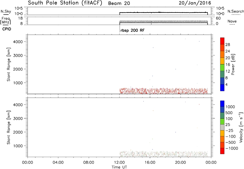Image resolution: width=244 pixels, height=169 pixels.
Task: Click the '4' tick on Power colorbar
Action: [226, 84]
